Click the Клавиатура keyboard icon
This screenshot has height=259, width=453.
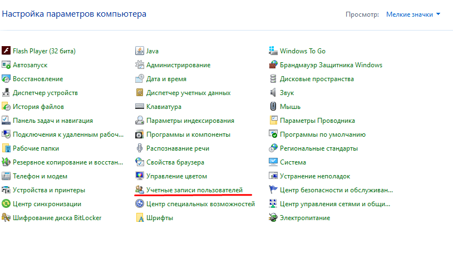click(x=140, y=107)
